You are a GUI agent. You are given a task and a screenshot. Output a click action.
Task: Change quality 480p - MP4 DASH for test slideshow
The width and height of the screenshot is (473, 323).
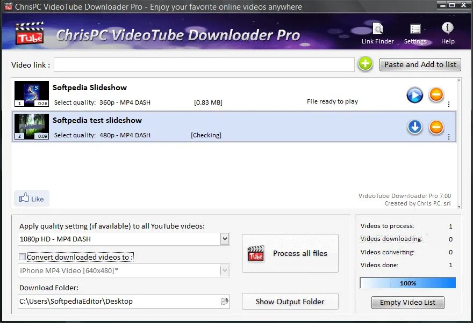pyautogui.click(x=125, y=135)
